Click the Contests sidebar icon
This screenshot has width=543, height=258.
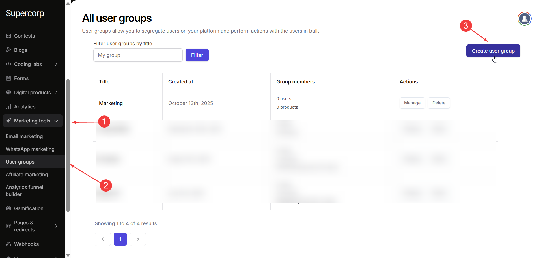pyautogui.click(x=8, y=36)
